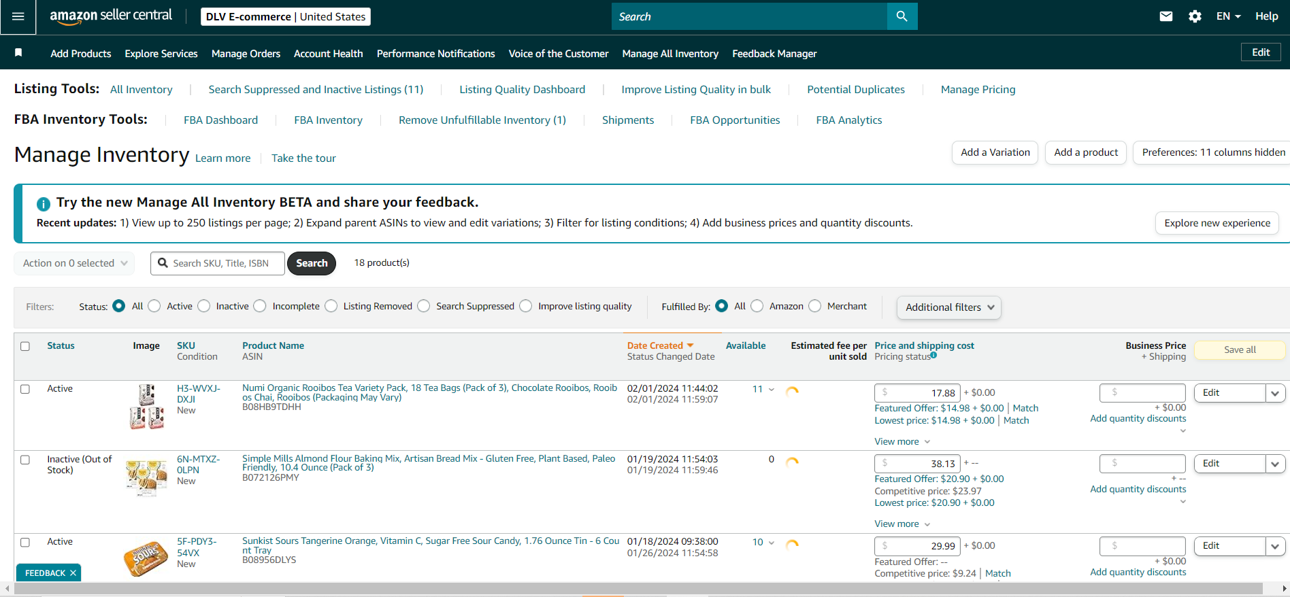
Task: Click the Pricing status info icon
Action: click(933, 355)
